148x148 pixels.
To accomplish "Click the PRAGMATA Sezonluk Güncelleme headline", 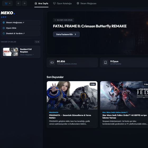I will [x=70, y=117].
